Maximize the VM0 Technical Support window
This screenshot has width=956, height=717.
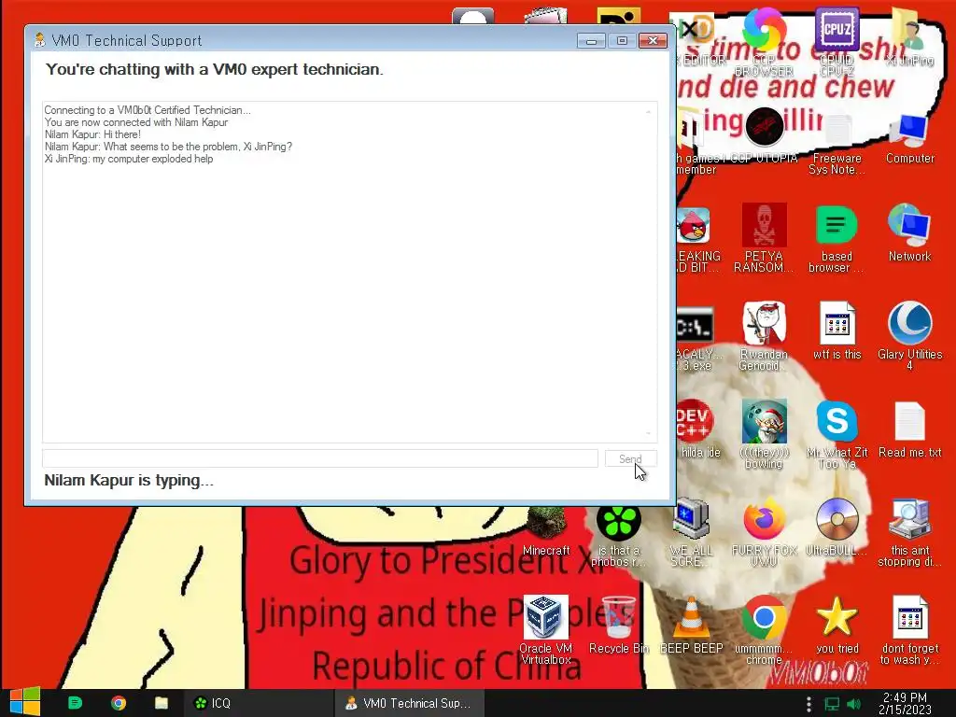click(622, 41)
